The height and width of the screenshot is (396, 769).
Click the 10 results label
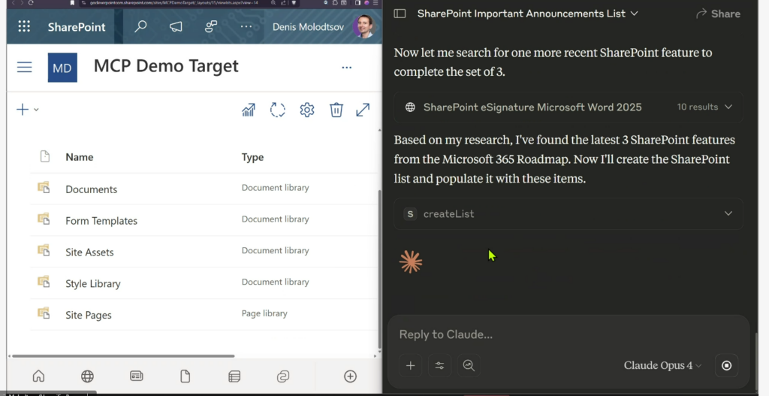[698, 107]
